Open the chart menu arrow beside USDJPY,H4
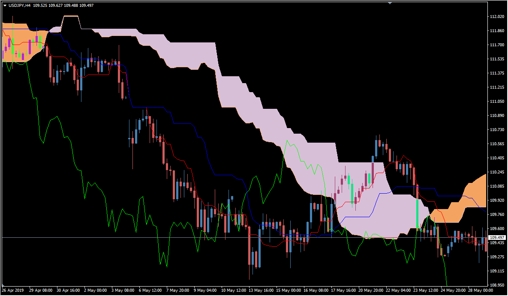The width and height of the screenshot is (508, 296). click(x=5, y=6)
